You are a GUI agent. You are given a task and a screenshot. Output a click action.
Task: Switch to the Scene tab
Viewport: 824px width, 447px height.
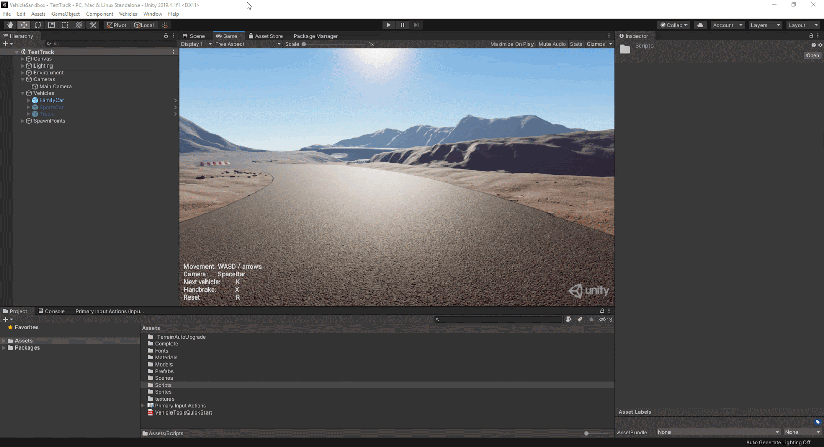[194, 36]
